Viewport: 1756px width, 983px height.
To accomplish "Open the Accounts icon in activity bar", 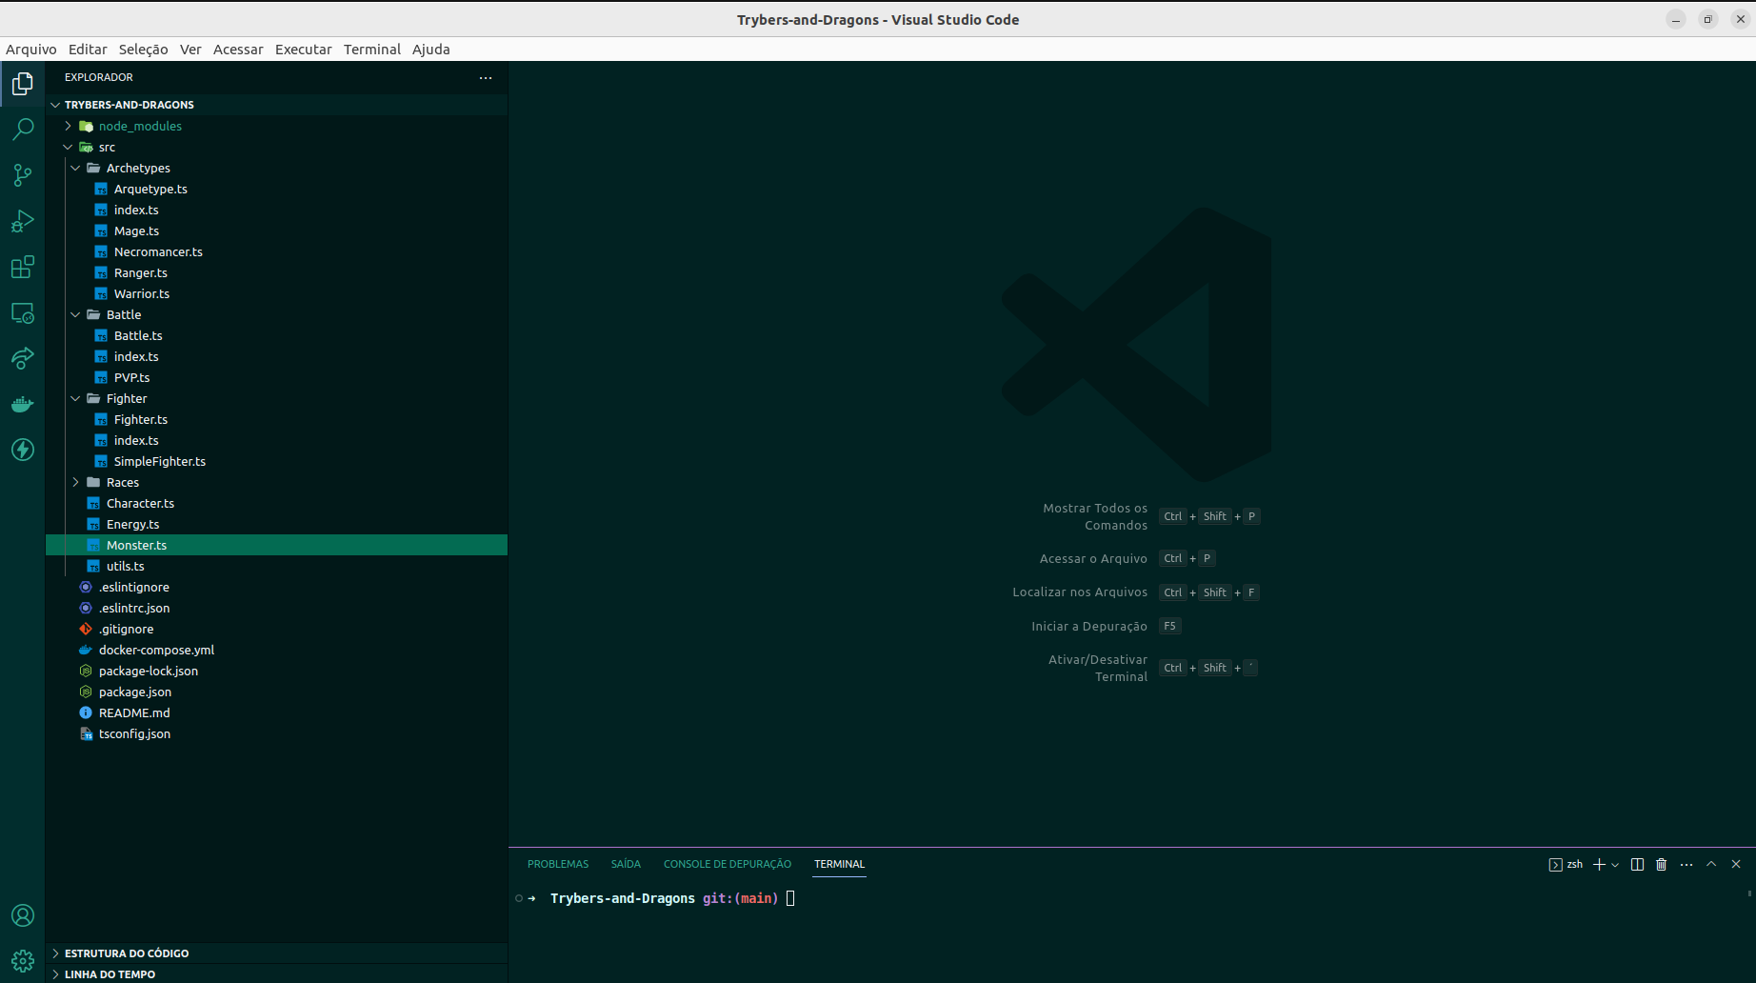I will 23,915.
